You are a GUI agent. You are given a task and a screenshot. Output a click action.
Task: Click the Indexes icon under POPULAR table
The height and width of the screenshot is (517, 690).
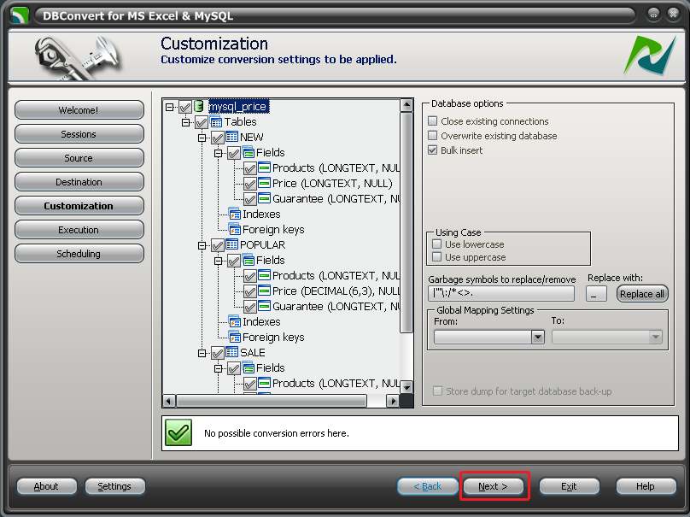tap(235, 321)
